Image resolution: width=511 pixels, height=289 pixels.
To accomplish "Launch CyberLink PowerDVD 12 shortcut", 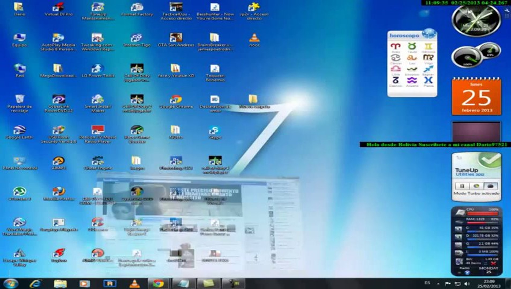I will (58, 103).
